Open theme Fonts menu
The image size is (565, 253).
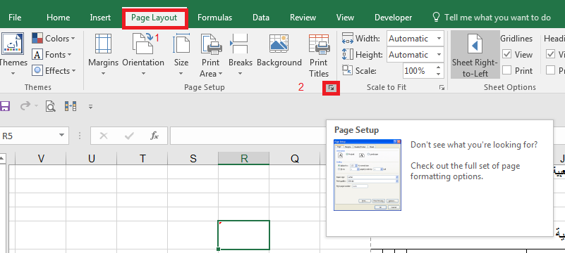click(x=51, y=55)
